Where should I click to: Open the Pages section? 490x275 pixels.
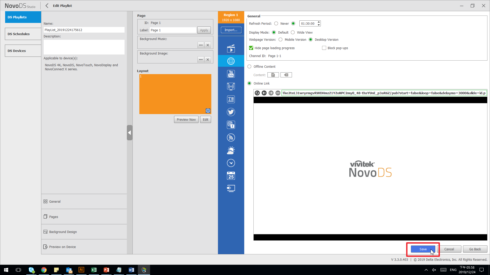point(84,217)
